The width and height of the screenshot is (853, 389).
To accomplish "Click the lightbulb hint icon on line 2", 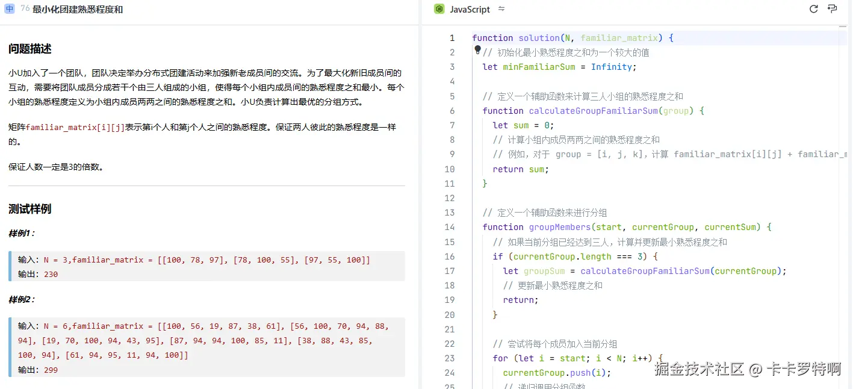I will point(478,51).
